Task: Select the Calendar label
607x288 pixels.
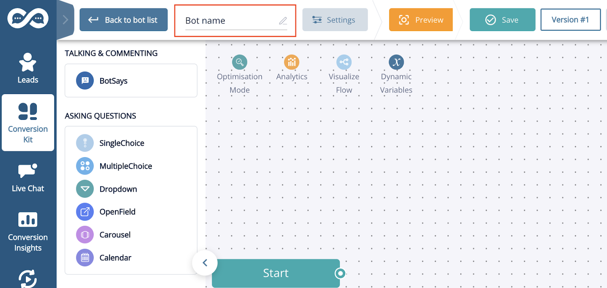Action: click(115, 258)
